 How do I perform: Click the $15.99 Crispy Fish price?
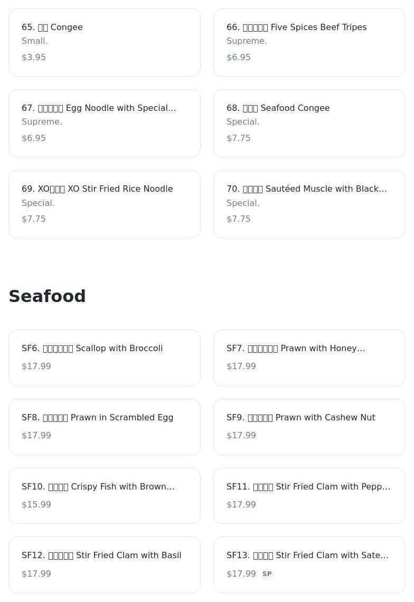36,505
